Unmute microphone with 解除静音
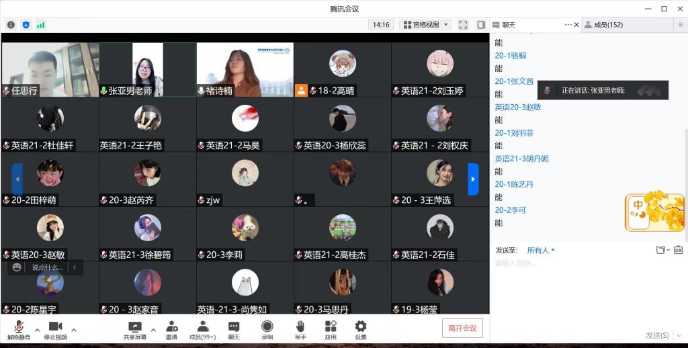688x348 pixels. click(17, 329)
